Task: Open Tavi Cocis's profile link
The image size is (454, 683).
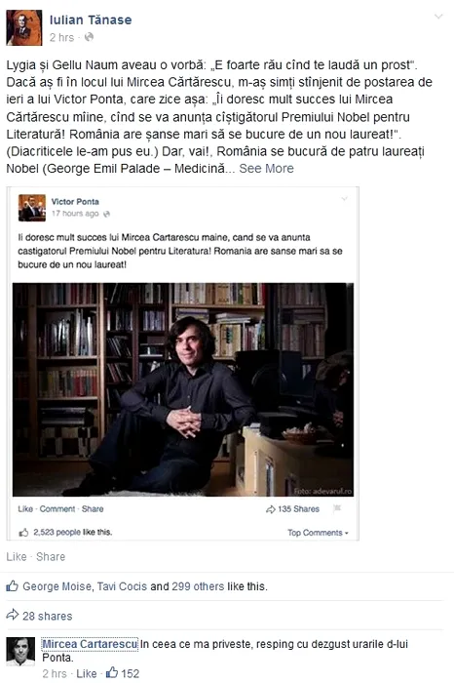Action: point(122,586)
